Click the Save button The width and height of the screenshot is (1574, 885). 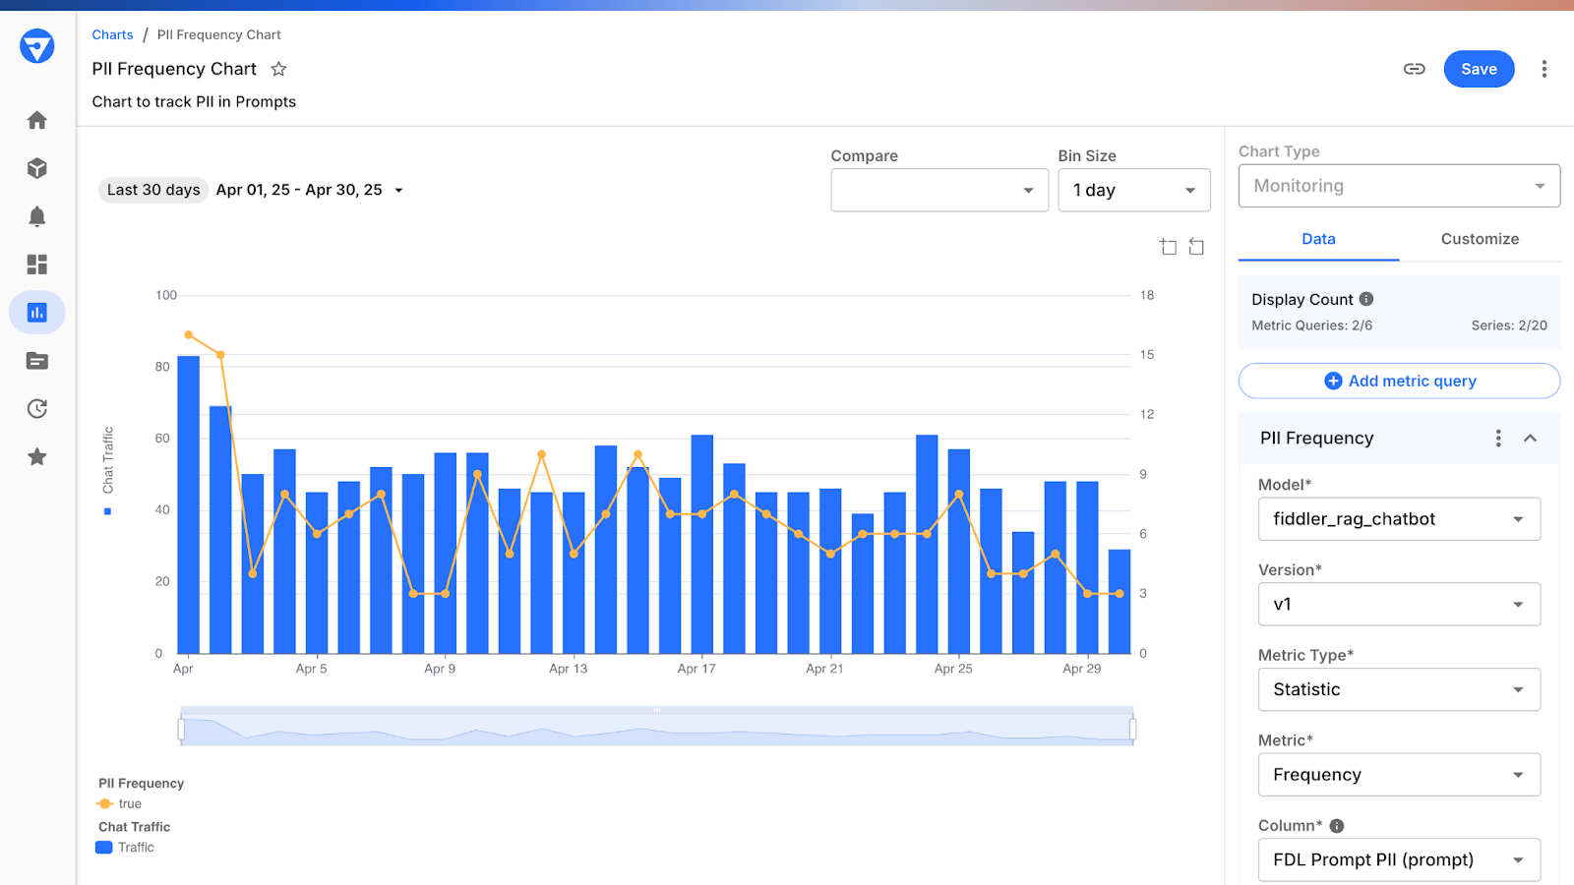(1479, 69)
